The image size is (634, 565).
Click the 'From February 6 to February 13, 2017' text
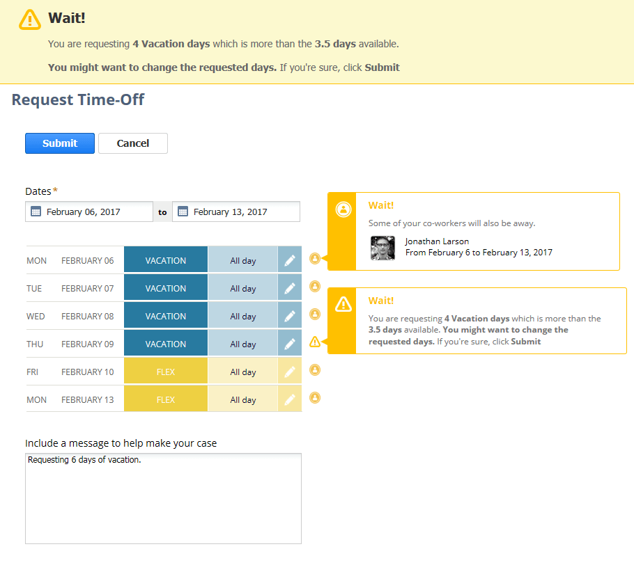click(479, 253)
